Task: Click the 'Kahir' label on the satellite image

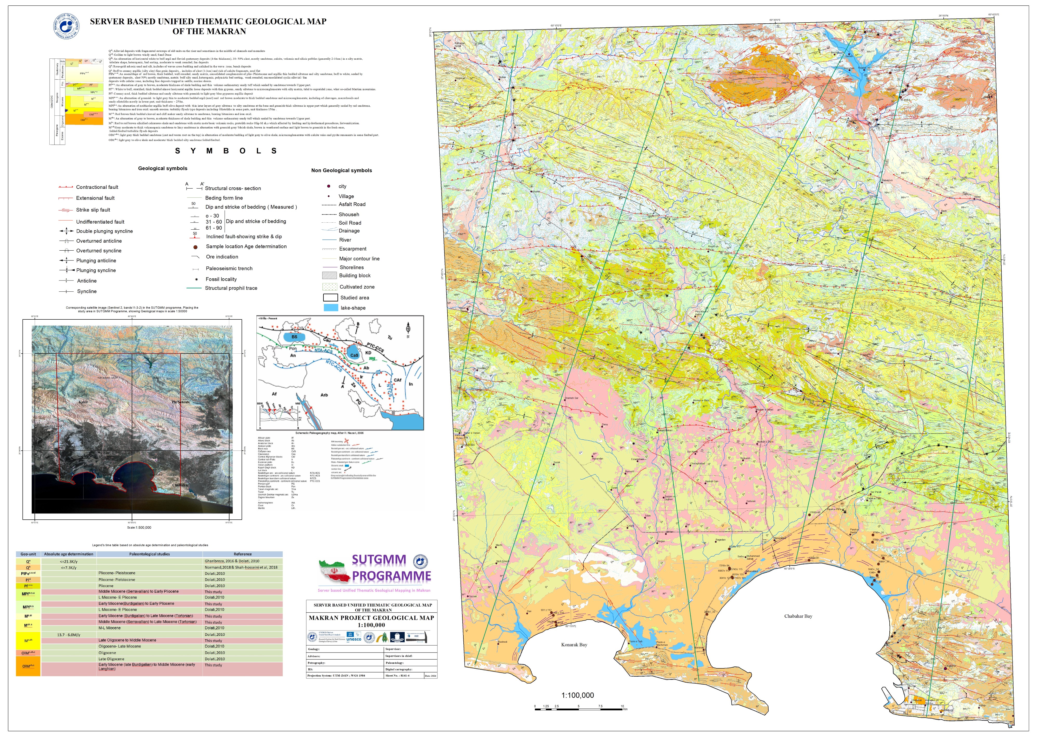Action: [83, 402]
